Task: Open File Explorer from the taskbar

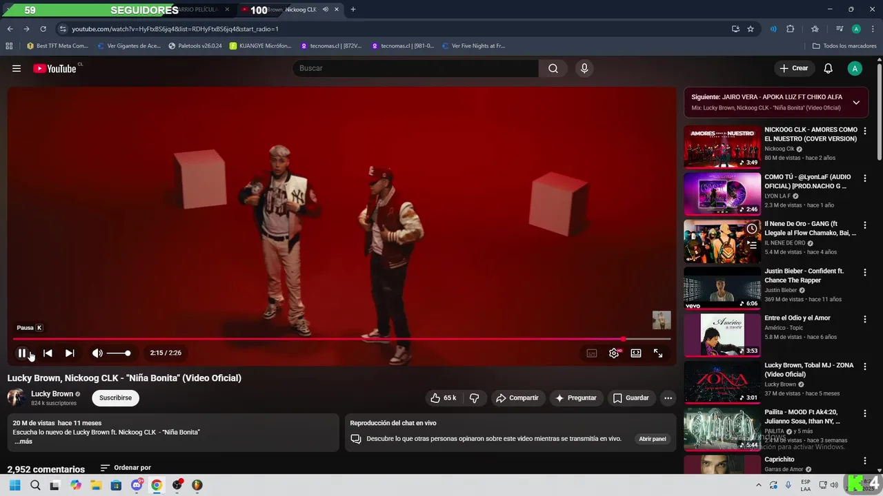Action: 96,485
